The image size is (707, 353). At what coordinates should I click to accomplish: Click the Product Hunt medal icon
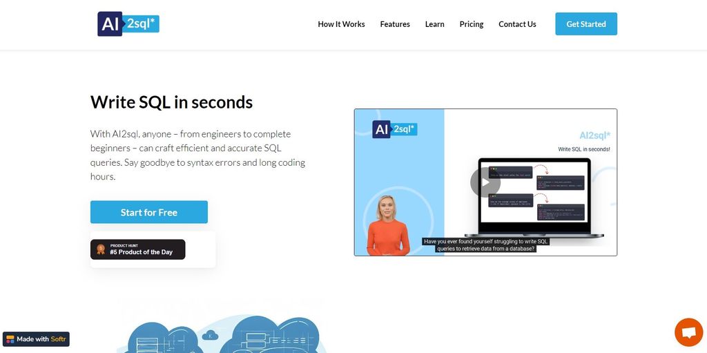click(101, 249)
